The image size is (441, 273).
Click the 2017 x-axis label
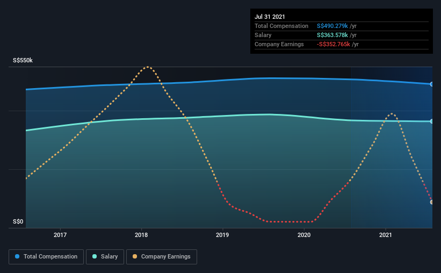click(60, 235)
